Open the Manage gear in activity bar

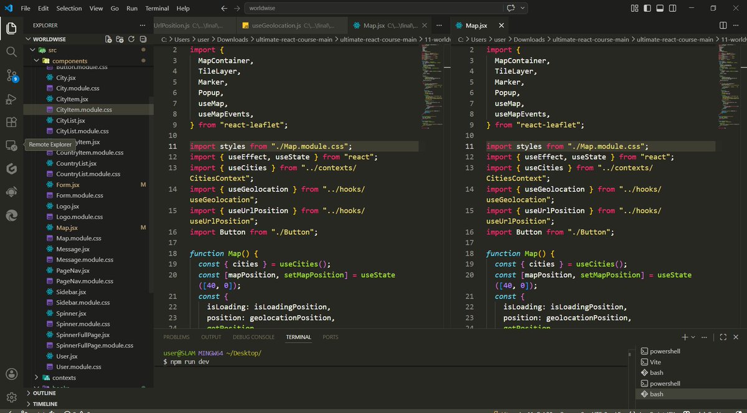[x=11, y=397]
